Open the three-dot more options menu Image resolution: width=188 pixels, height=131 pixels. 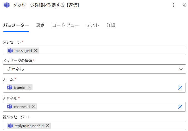[x=173, y=5]
